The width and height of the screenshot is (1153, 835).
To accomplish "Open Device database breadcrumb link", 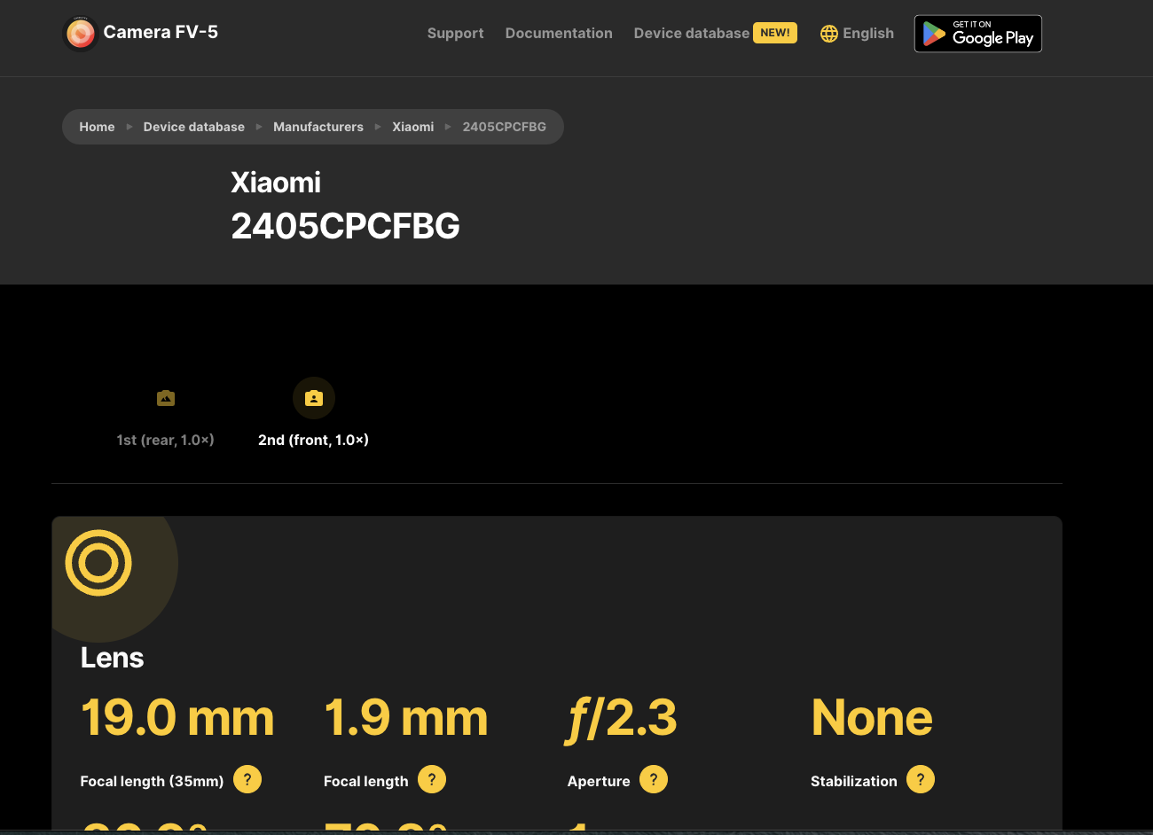I will (194, 127).
